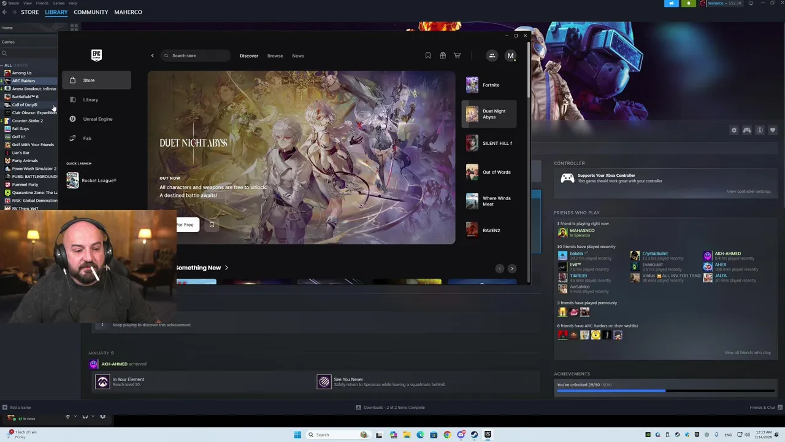Select Pummel Party in Steam library
Screen dimensions: 785x442
pyautogui.click(x=25, y=185)
